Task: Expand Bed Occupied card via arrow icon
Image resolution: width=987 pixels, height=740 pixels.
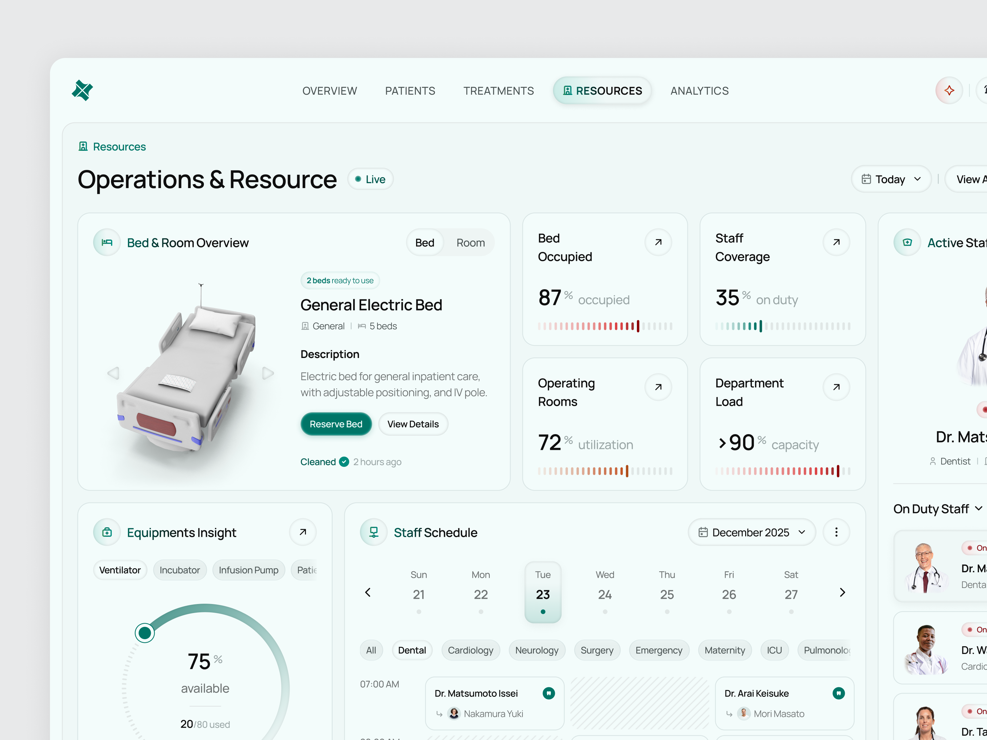Action: click(658, 242)
